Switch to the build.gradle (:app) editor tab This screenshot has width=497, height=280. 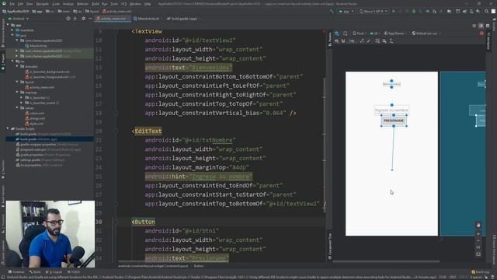184,19
